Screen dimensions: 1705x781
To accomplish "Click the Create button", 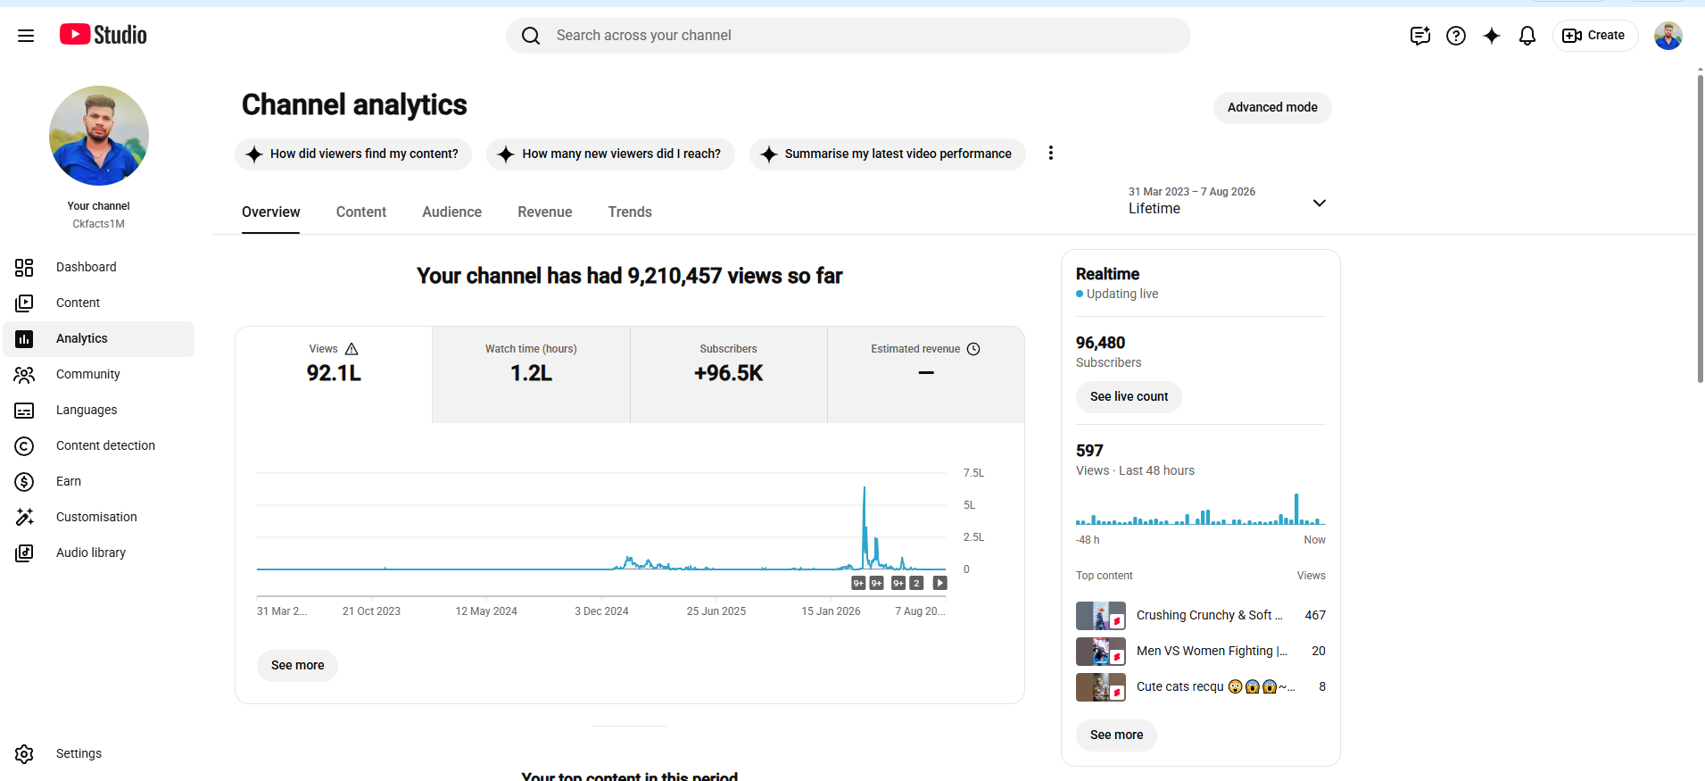I will tap(1595, 36).
